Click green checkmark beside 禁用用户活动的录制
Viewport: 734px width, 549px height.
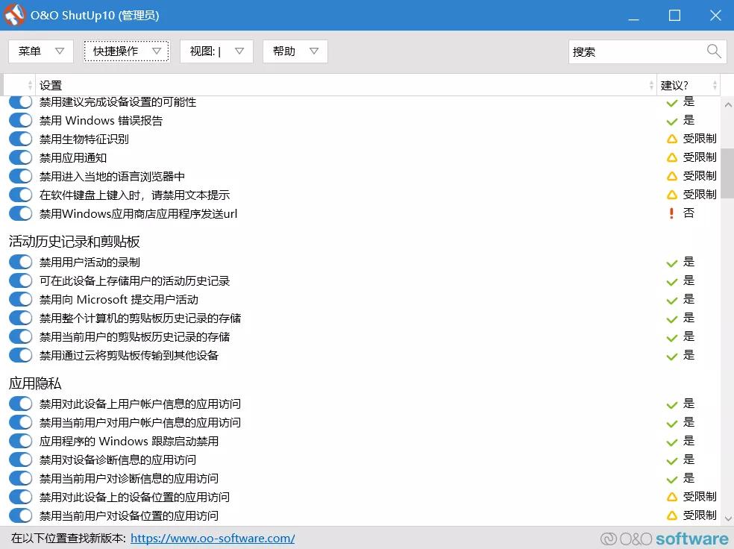[671, 263]
